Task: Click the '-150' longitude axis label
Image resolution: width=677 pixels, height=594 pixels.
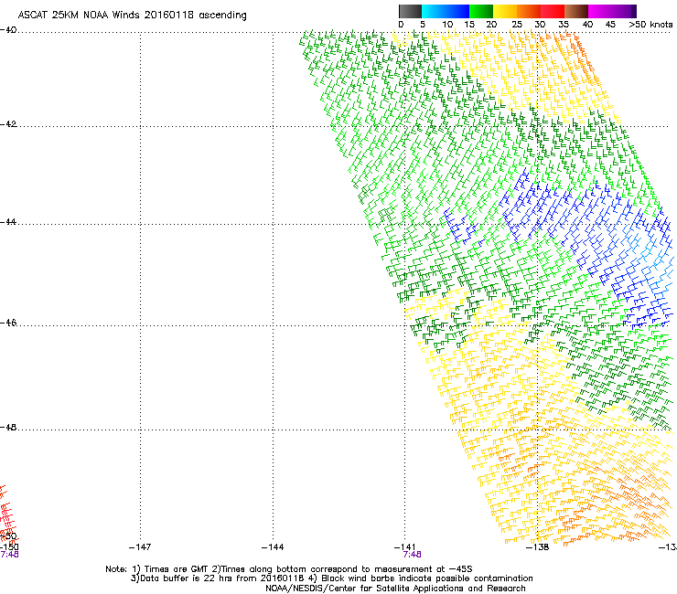Action: point(9,546)
